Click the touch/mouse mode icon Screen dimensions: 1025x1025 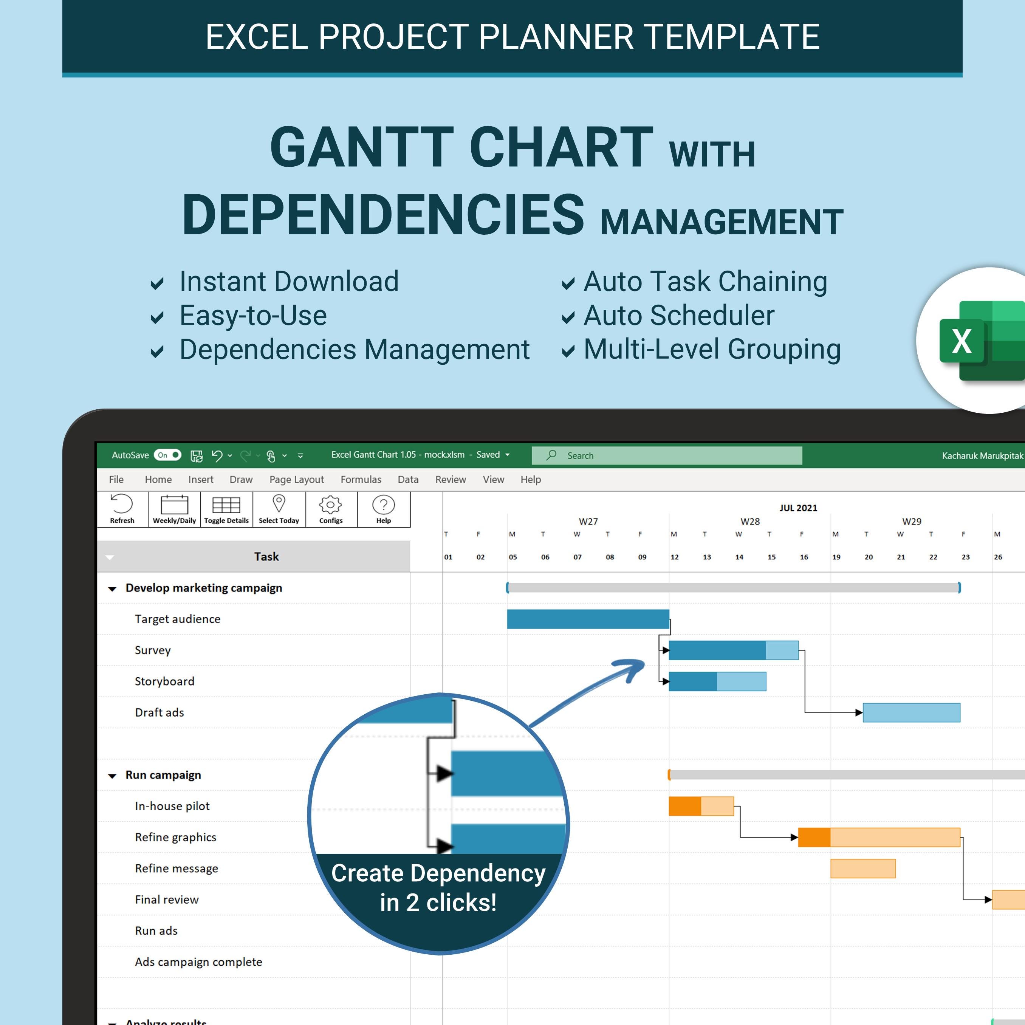click(272, 456)
